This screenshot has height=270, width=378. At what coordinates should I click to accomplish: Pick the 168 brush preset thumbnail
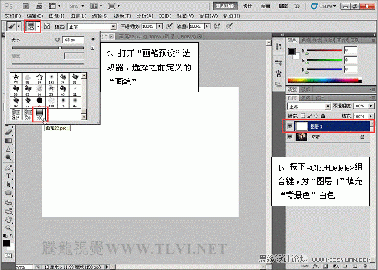click(40, 114)
